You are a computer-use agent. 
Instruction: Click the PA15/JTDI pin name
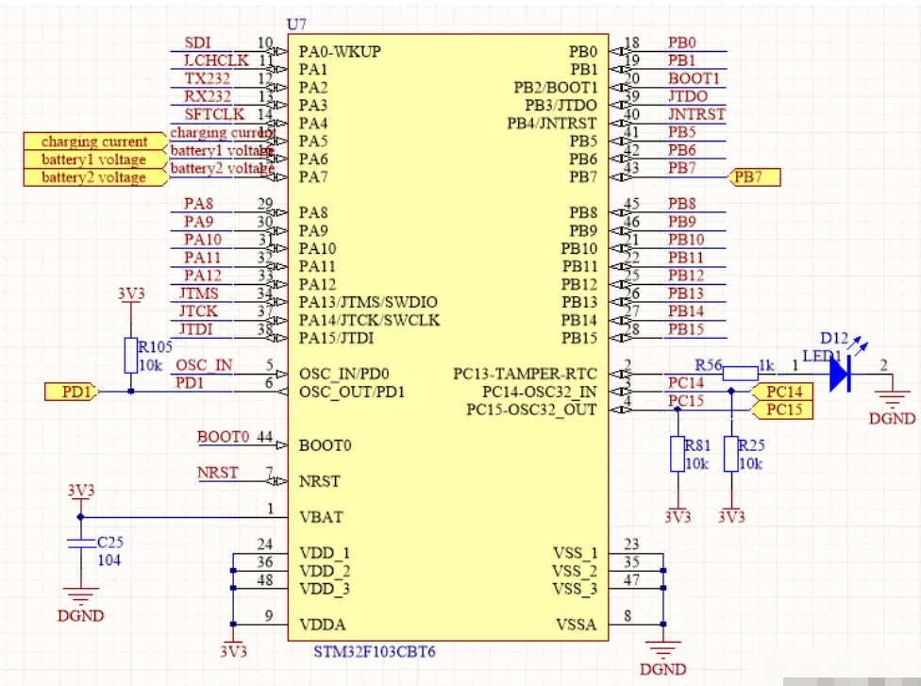[x=337, y=339]
